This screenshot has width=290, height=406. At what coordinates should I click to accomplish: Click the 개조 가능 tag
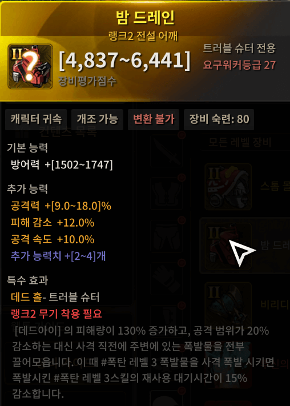98,119
